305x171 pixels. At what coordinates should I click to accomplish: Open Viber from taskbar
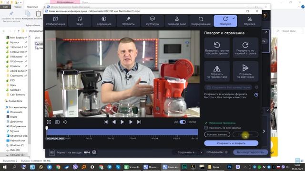tap(75, 167)
